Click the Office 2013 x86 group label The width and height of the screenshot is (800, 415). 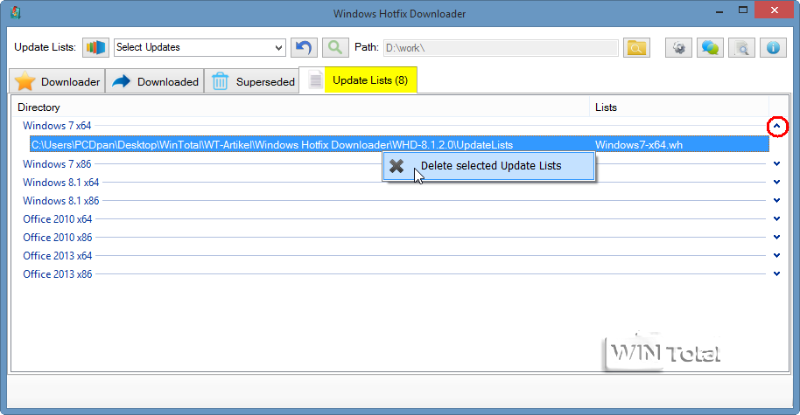click(58, 274)
